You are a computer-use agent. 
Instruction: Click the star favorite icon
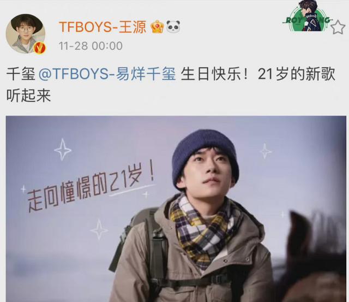[x=338, y=27]
